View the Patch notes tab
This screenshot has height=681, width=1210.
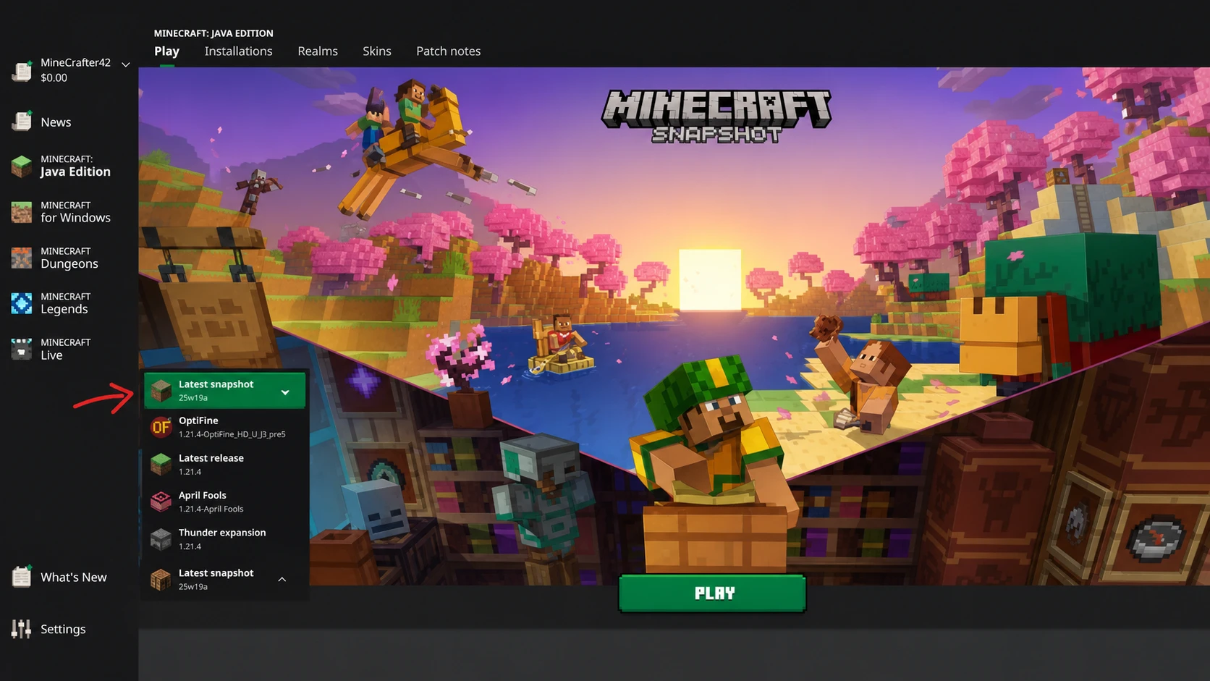[x=448, y=51]
